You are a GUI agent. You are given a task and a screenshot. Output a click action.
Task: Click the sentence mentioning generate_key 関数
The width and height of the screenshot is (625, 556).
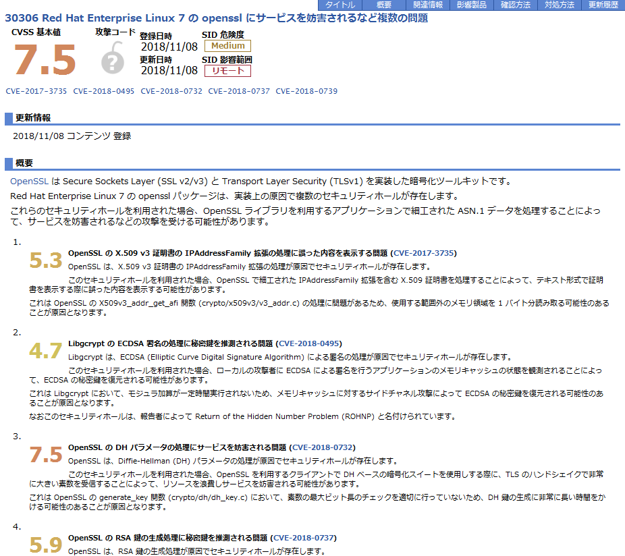[x=317, y=502]
